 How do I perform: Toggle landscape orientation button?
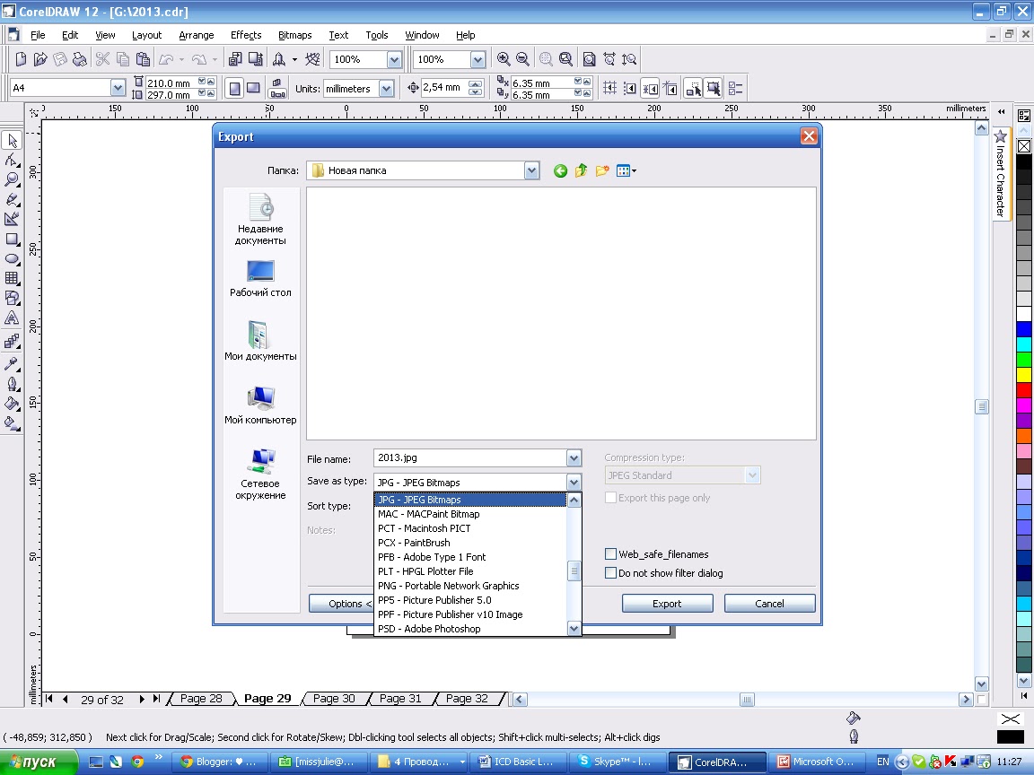click(253, 88)
